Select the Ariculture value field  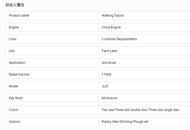pyautogui.click(x=144, y=63)
